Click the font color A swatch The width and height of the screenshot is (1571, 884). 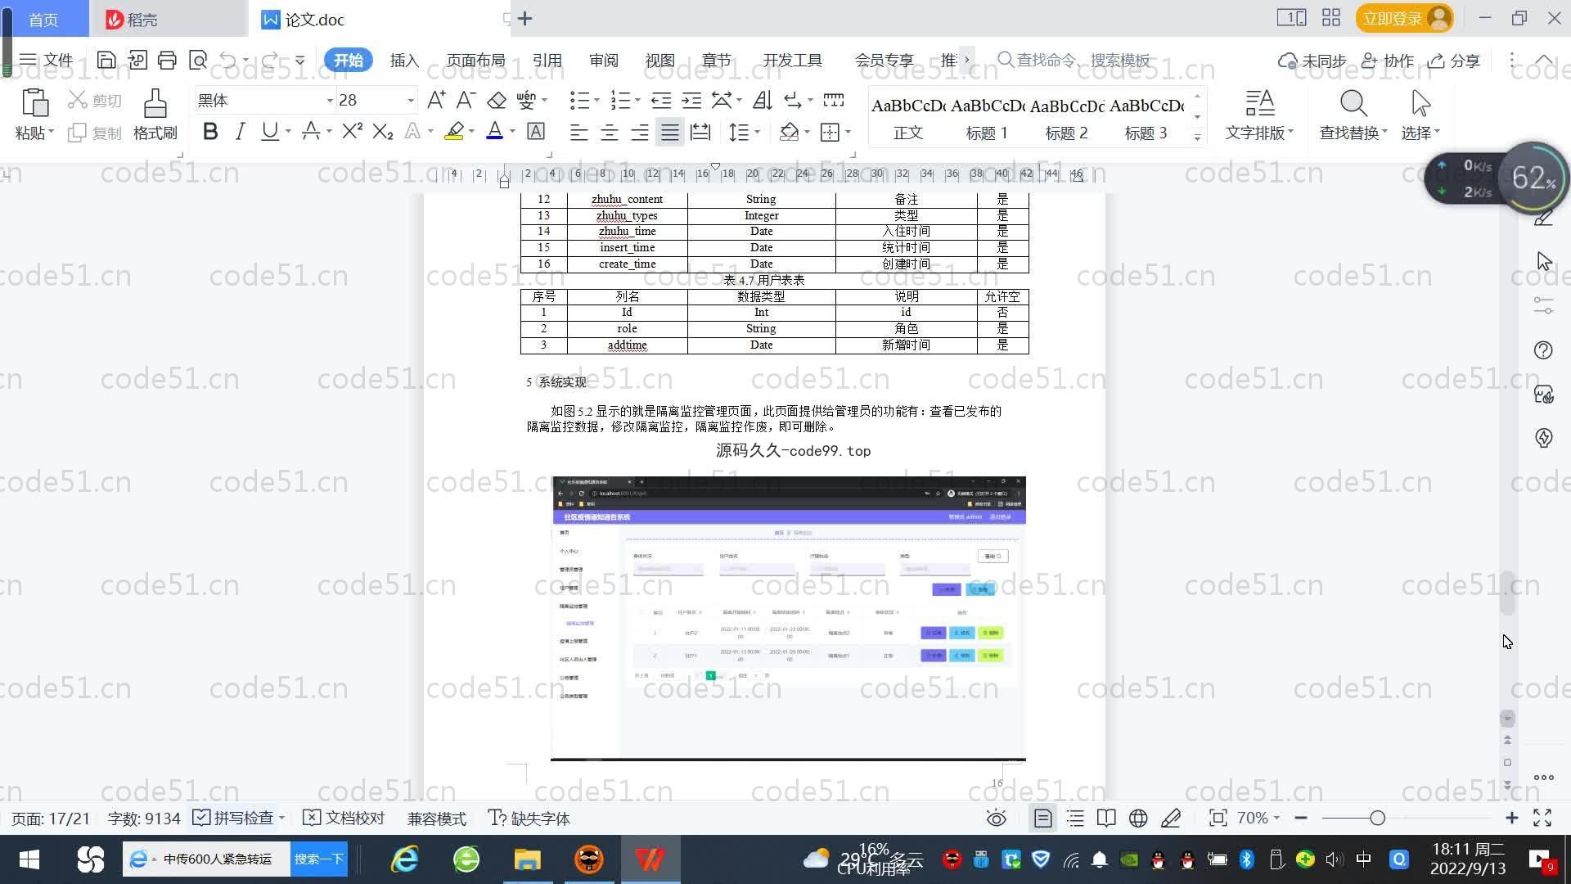coord(494,131)
